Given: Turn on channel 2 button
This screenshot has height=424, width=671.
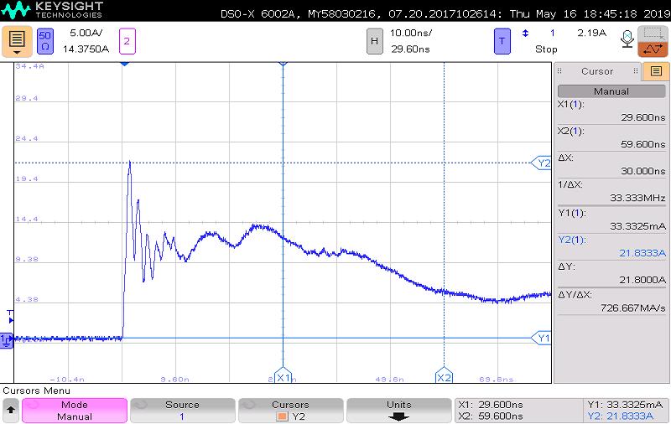Looking at the screenshot, I should [127, 40].
